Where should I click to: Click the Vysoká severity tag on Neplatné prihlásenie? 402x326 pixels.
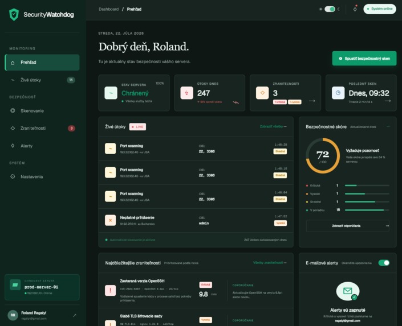coord(281,223)
